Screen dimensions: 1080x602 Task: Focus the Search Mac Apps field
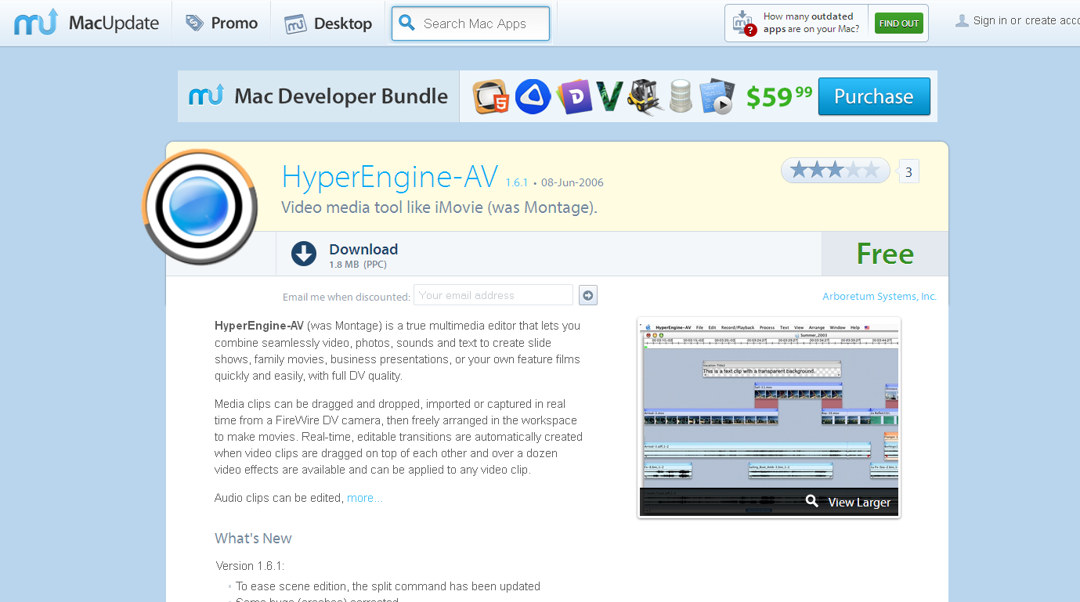coord(471,23)
